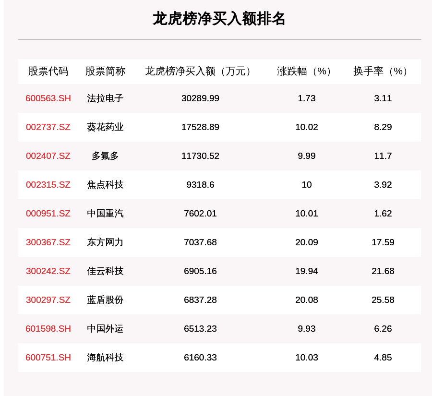Image resolution: width=432 pixels, height=396 pixels.
Task: Select stock code 000951.SZ
Action: pyautogui.click(x=48, y=213)
